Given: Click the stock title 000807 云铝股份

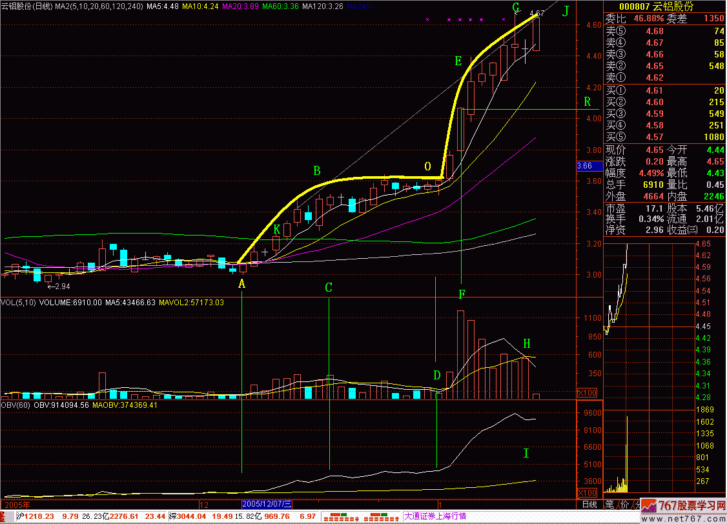Looking at the screenshot, I should pyautogui.click(x=664, y=6).
